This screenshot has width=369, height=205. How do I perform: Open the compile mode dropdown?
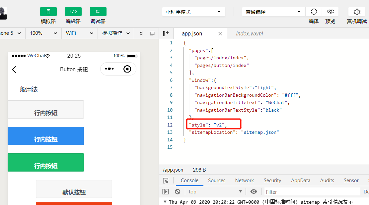point(274,12)
